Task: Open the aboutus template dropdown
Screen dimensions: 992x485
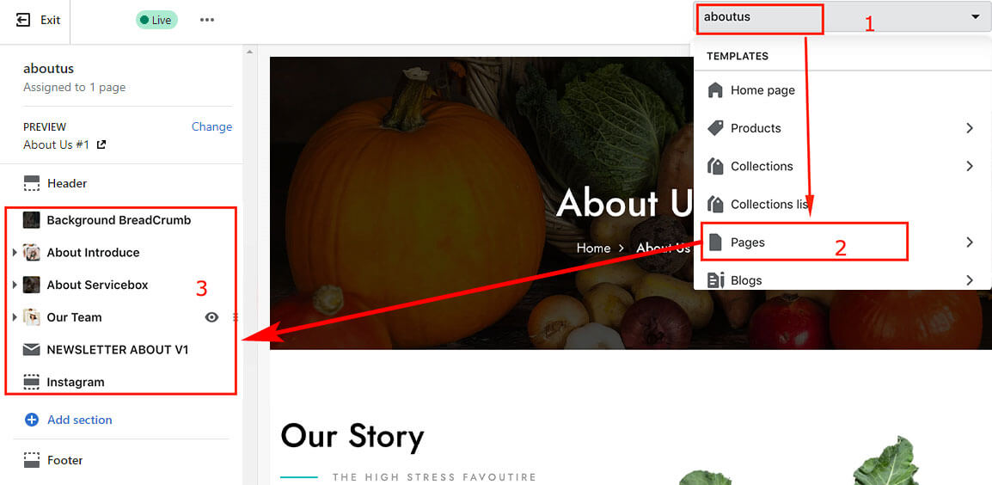Action: [x=842, y=17]
